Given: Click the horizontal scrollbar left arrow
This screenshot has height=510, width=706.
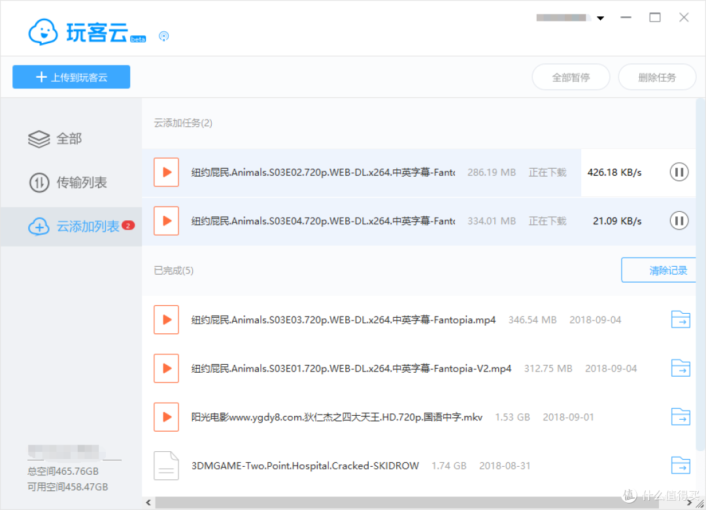Looking at the screenshot, I should pos(148,502).
